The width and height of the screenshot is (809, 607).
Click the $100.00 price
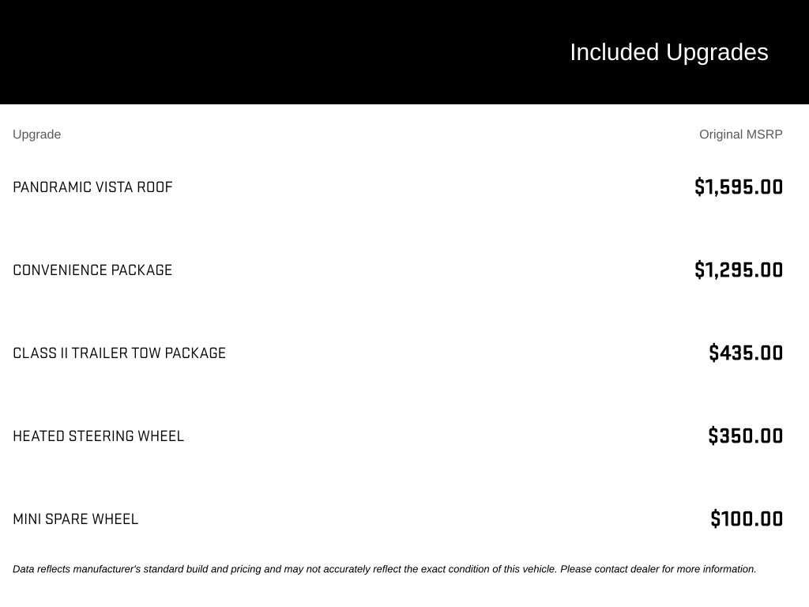click(x=747, y=519)
